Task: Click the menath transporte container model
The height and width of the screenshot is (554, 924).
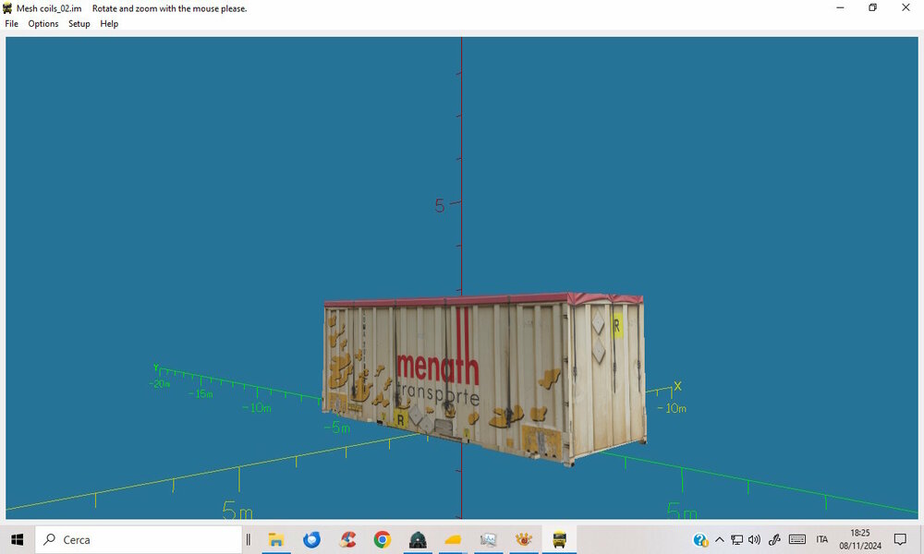Action: point(484,378)
